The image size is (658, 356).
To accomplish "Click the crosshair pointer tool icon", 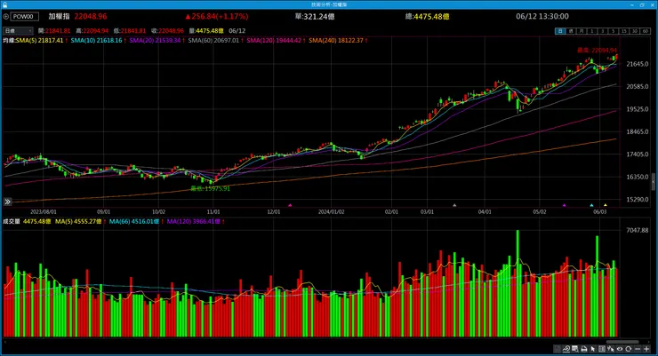I will tap(611, 349).
